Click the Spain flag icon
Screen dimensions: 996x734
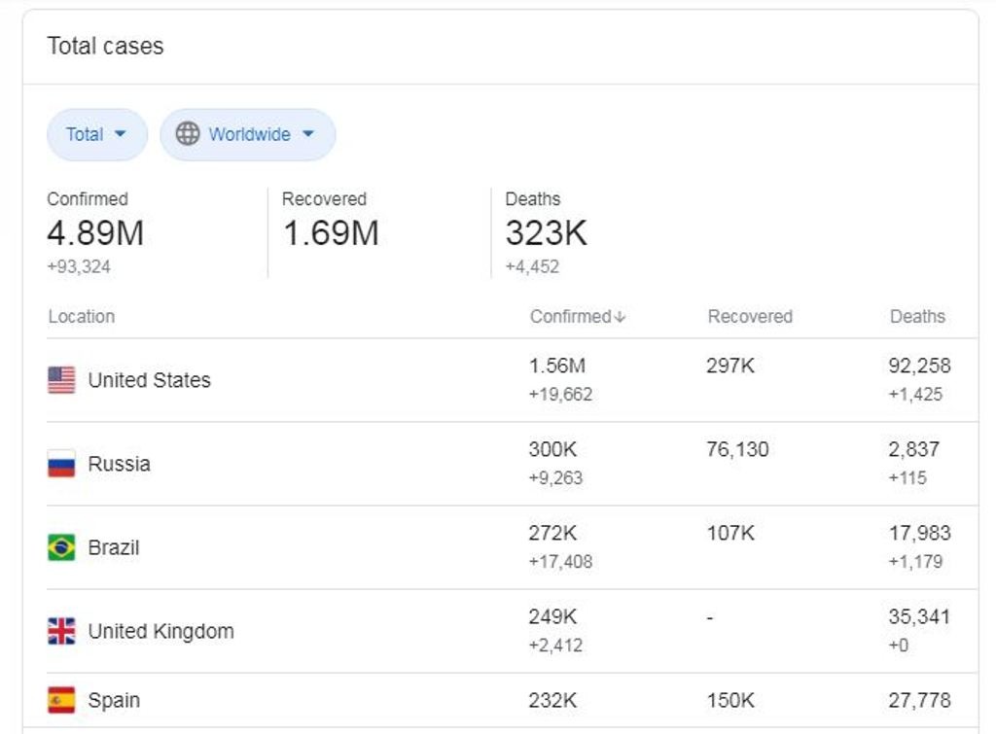coord(61,700)
